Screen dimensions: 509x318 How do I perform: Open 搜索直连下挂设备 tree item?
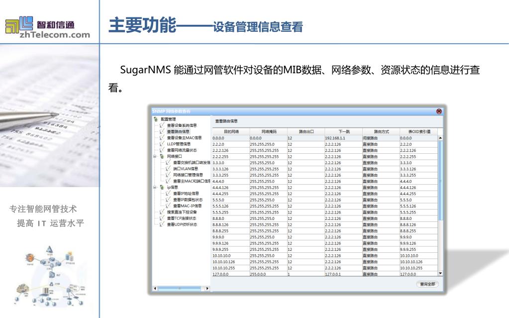point(182,212)
